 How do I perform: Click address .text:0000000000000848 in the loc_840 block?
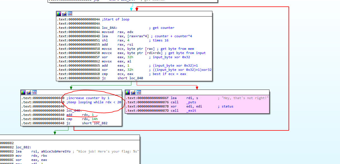point(43,123)
